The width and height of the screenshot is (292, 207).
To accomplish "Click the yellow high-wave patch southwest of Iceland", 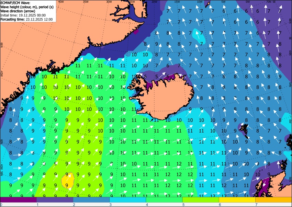I will (x=68, y=180).
